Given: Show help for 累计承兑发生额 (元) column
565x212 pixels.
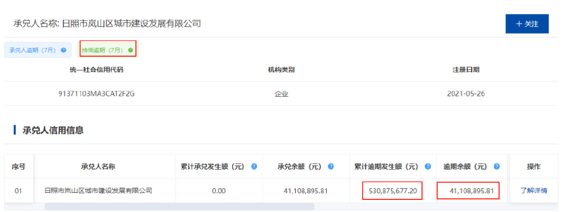Looking at the screenshot, I should [x=254, y=167].
